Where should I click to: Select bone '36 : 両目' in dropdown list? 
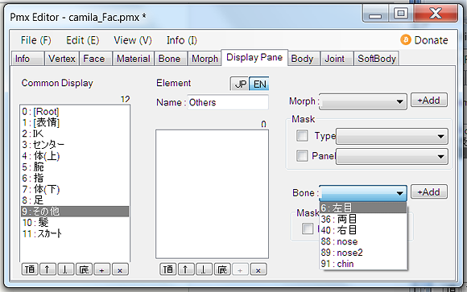[363, 219]
